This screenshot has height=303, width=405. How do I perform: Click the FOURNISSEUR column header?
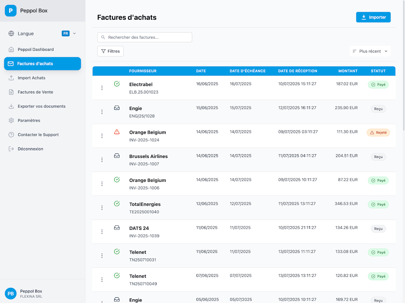pyautogui.click(x=143, y=71)
